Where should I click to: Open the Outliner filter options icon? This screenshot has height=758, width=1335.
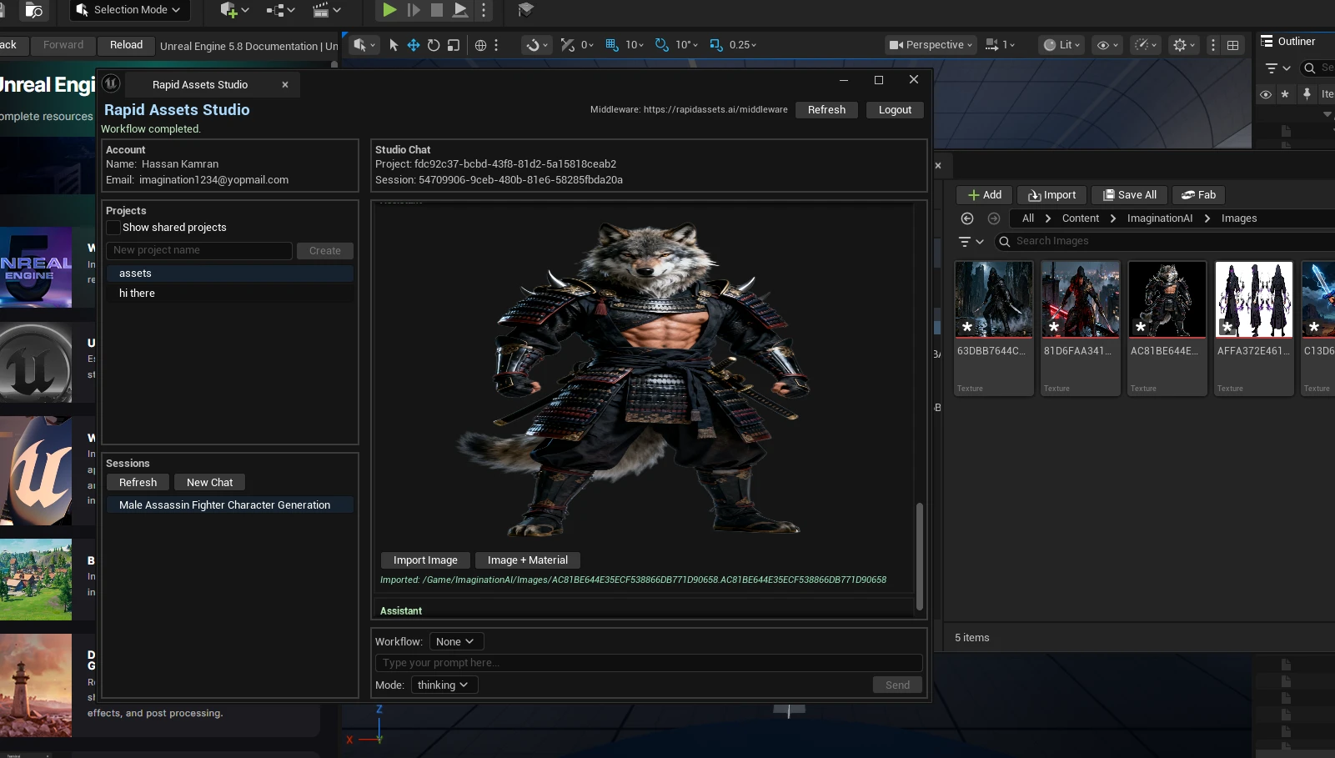1277,68
